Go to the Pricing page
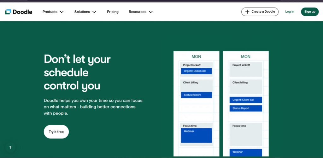Screen dimensions: 323x158 click(x=113, y=12)
